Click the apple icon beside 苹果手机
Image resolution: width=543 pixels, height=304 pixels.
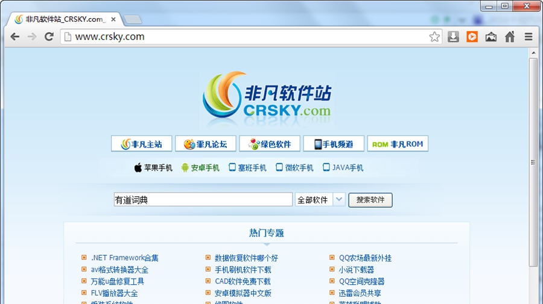tap(138, 167)
